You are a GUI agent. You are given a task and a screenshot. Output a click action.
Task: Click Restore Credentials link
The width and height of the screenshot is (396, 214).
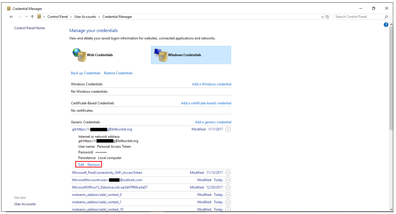coord(118,73)
